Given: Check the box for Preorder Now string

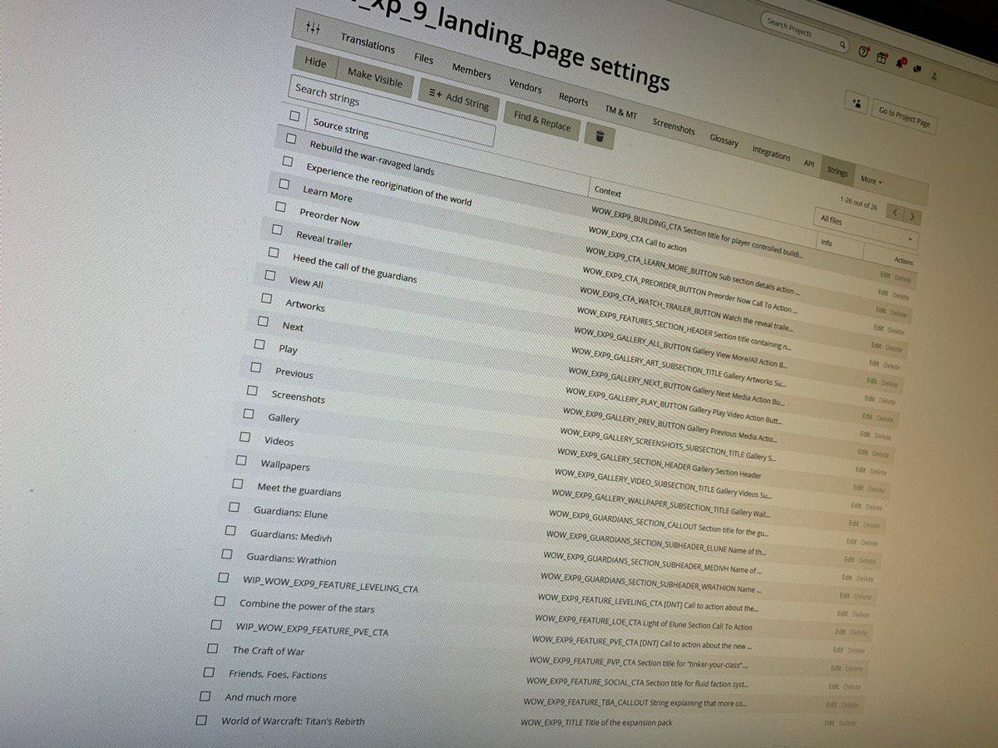Looking at the screenshot, I should coord(280,206).
